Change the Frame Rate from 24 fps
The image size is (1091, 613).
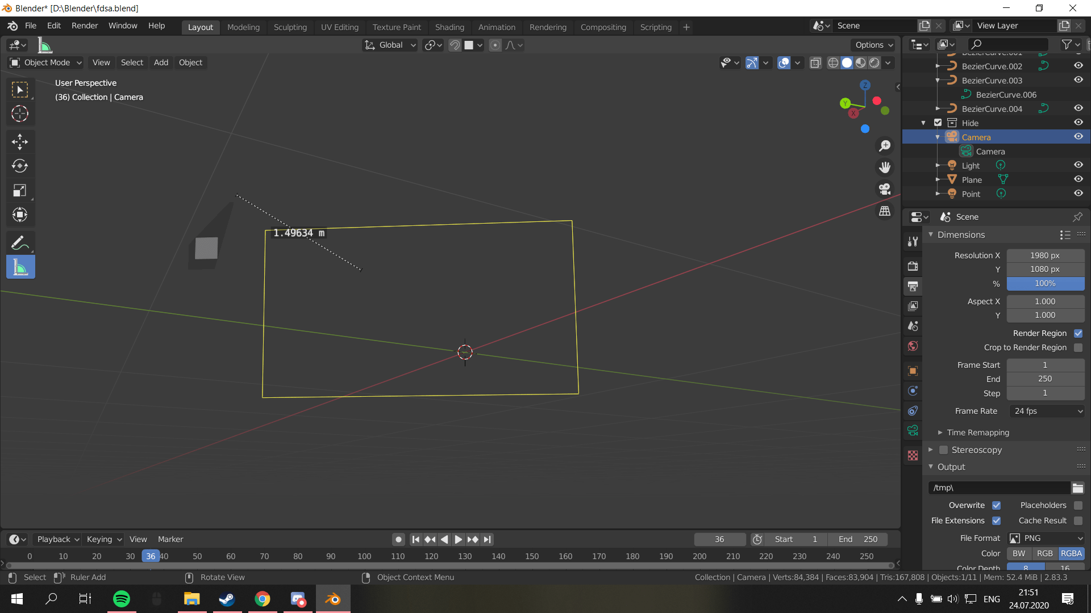click(x=1047, y=411)
